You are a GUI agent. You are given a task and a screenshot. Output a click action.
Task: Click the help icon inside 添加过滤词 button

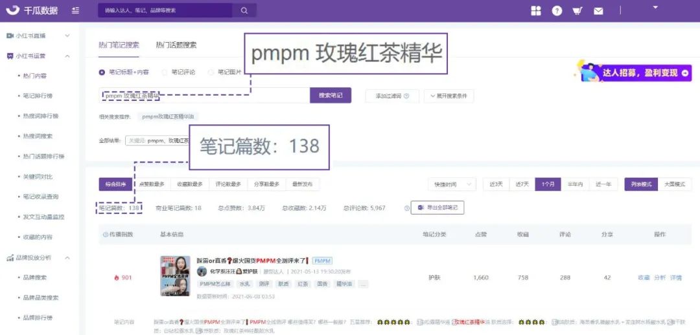[406, 96]
